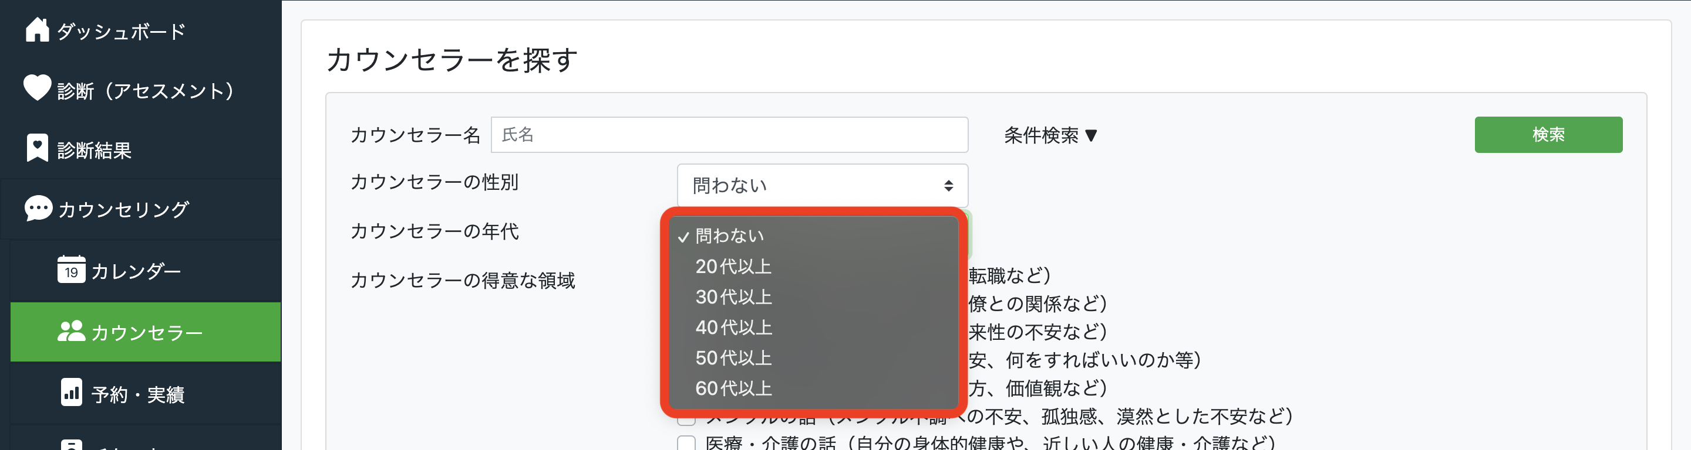Toggle the 条件検索 ▼ expander
Screen dimensions: 1691x450
[x=1050, y=135]
